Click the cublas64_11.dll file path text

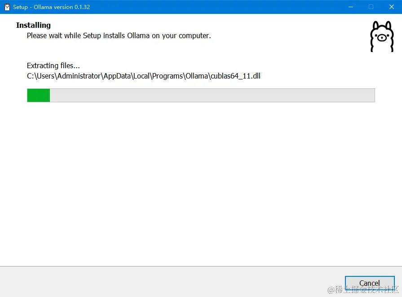144,76
